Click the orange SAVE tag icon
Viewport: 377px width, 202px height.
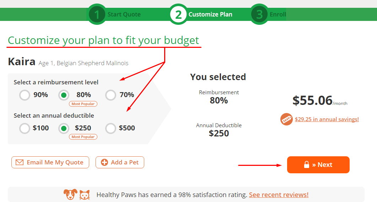point(286,119)
